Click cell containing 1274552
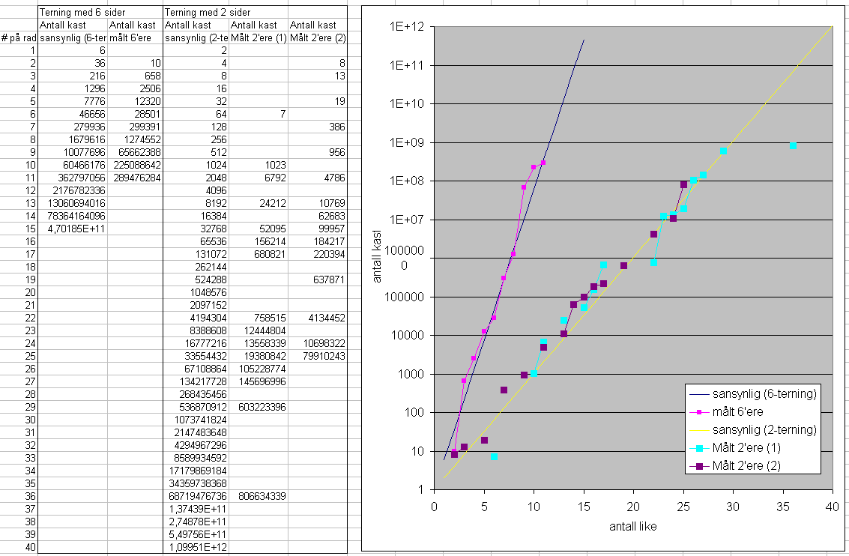The height and width of the screenshot is (556, 849). (136, 139)
